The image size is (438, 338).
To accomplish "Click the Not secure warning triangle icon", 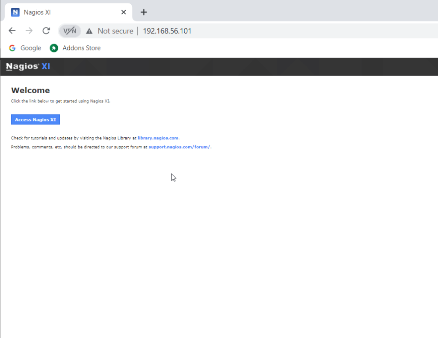I will pos(89,31).
